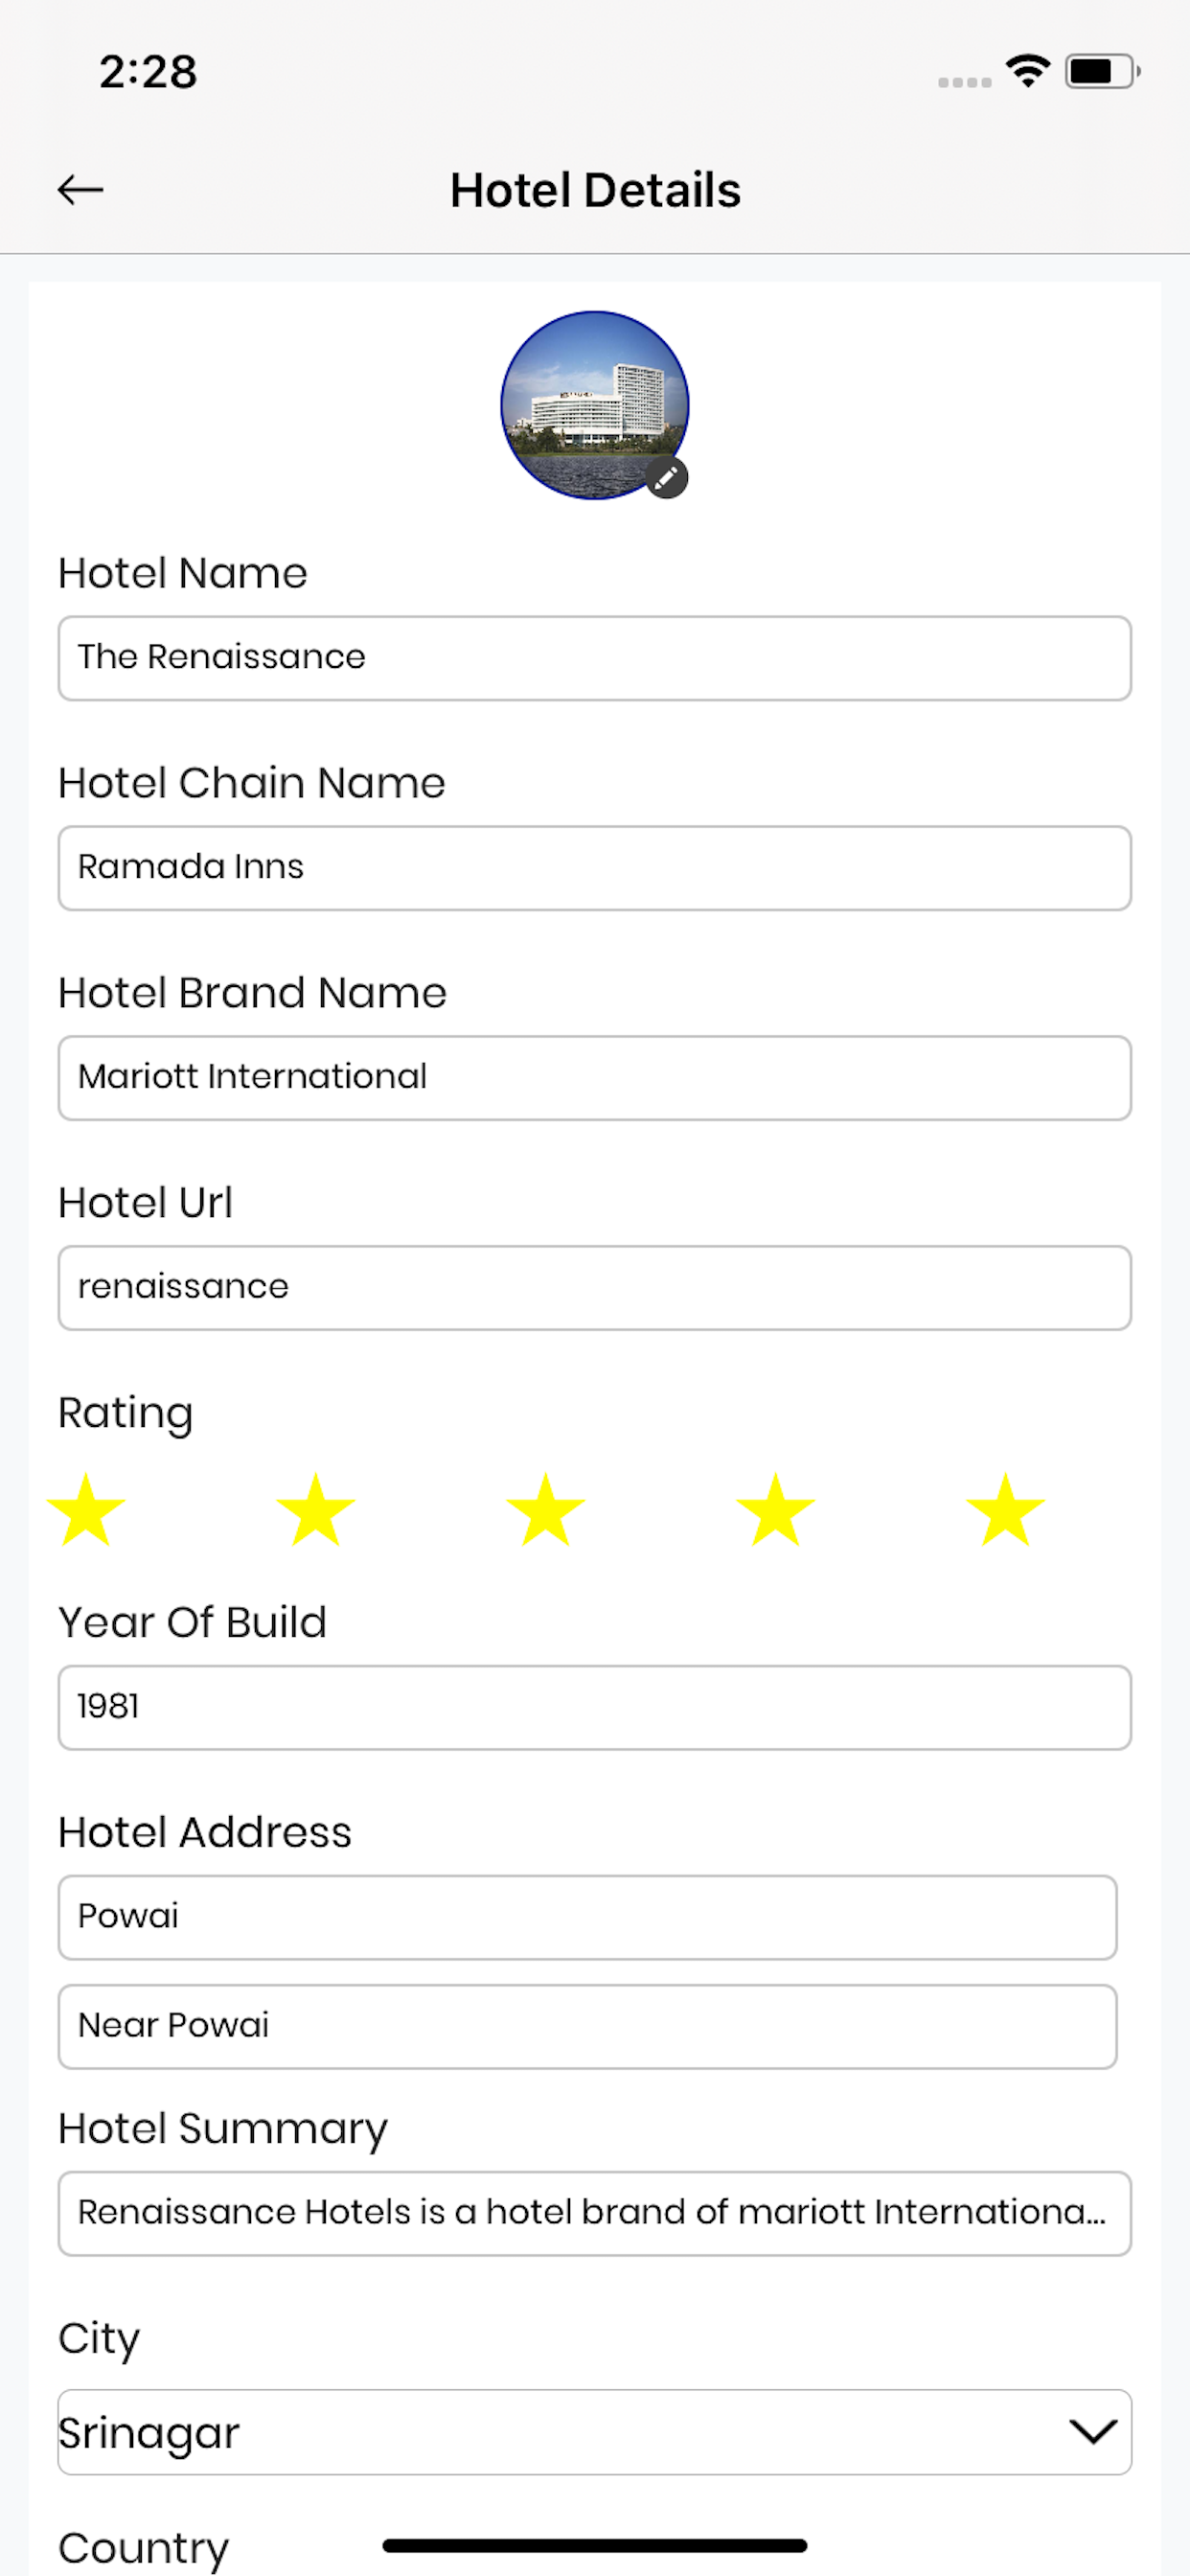Tap the back arrow icon

(80, 189)
